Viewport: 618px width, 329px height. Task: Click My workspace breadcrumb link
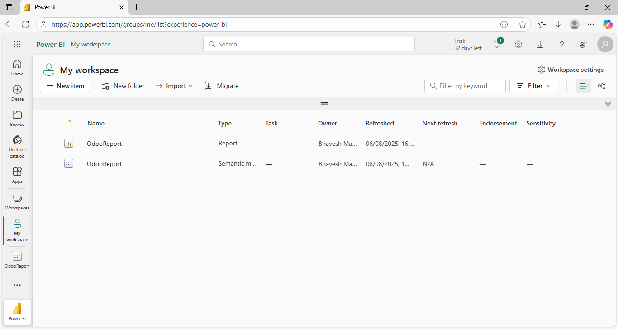pos(91,44)
